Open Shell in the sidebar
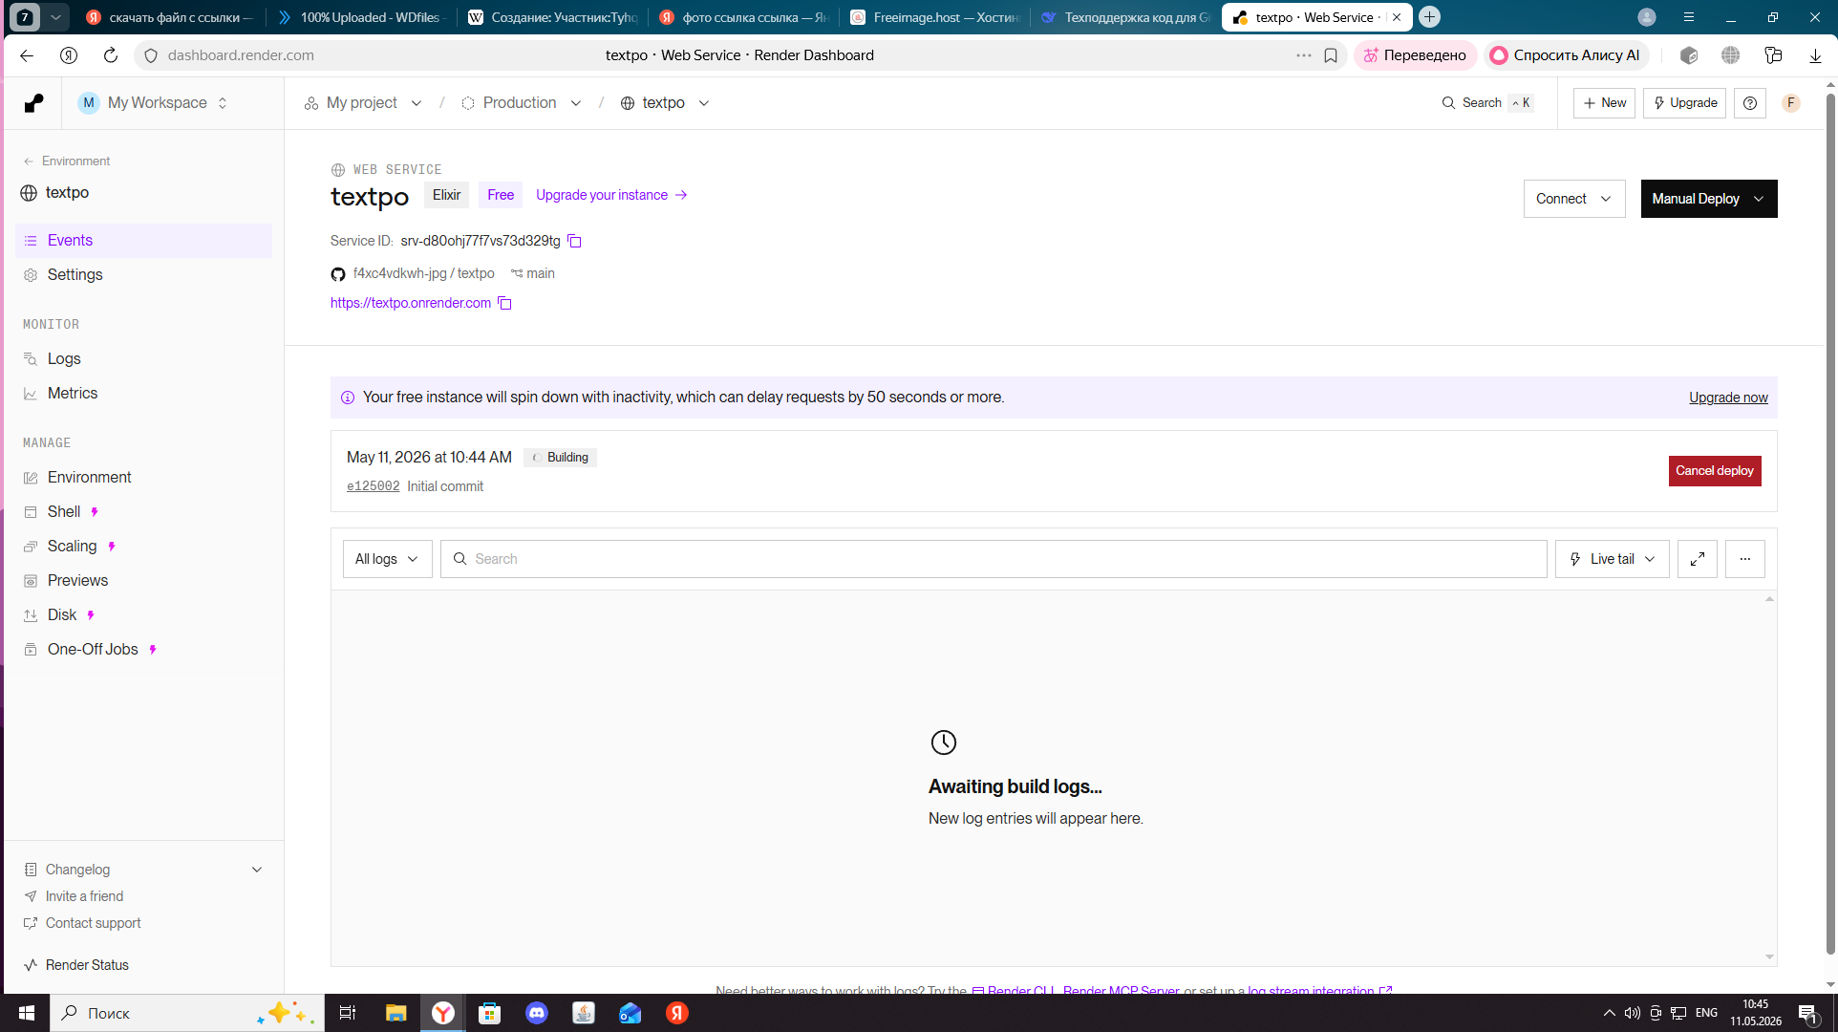Viewport: 1838px width, 1032px height. [x=143, y=512]
